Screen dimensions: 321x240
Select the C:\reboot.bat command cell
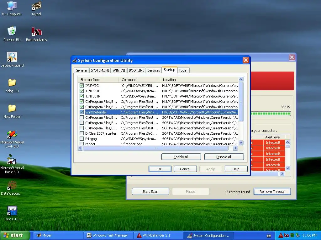[x=131, y=144]
